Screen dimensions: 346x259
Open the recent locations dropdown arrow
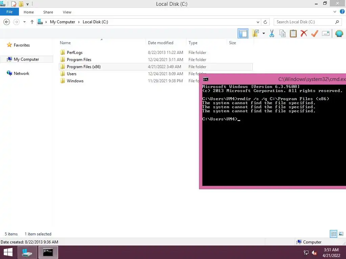24,22
